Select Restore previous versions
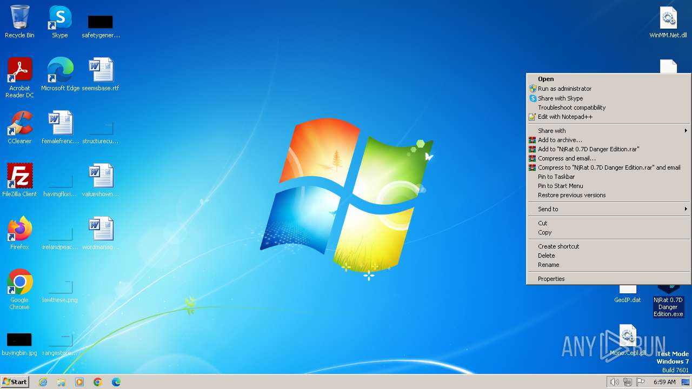The height and width of the screenshot is (389, 692). coord(609,195)
